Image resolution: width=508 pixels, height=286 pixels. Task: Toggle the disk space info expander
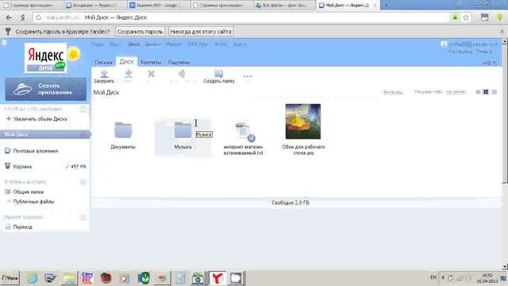83,110
